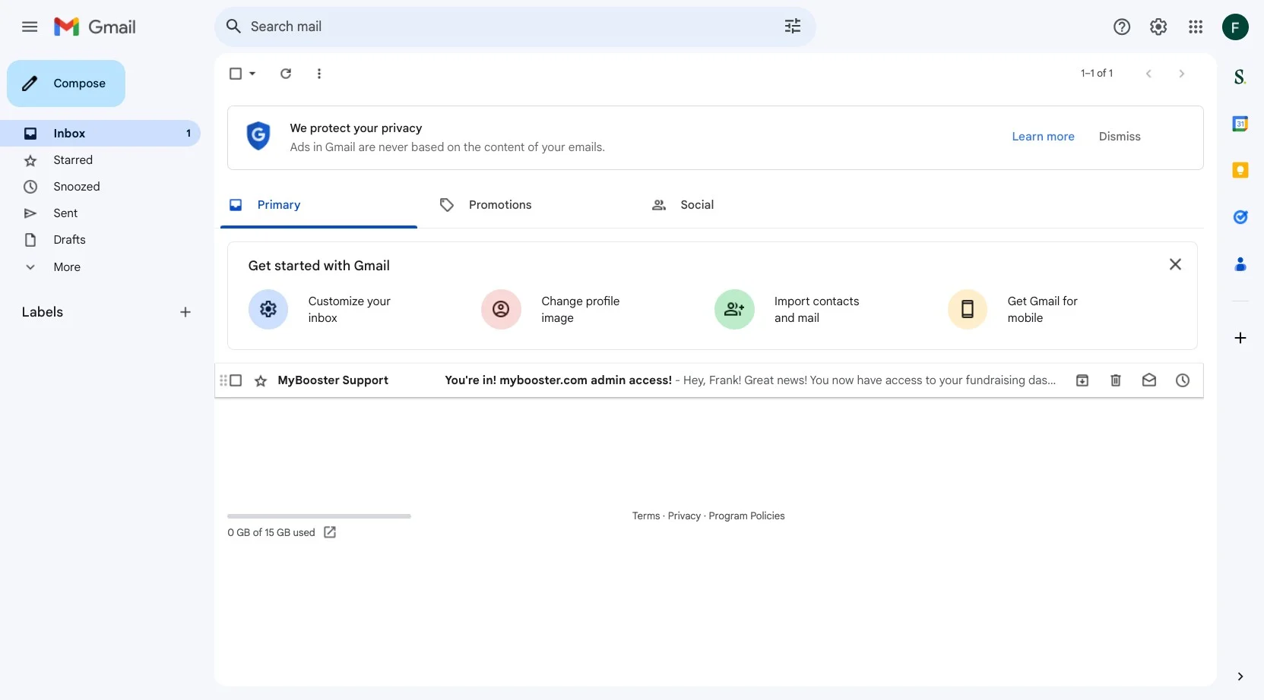The width and height of the screenshot is (1264, 700).
Task: Open the Terms link
Action: [646, 516]
